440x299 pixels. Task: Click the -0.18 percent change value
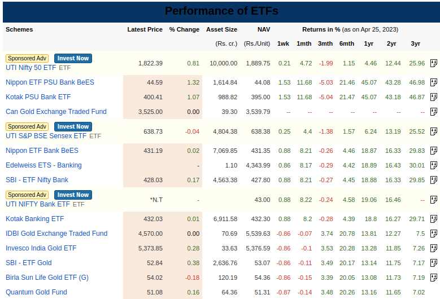point(192,278)
